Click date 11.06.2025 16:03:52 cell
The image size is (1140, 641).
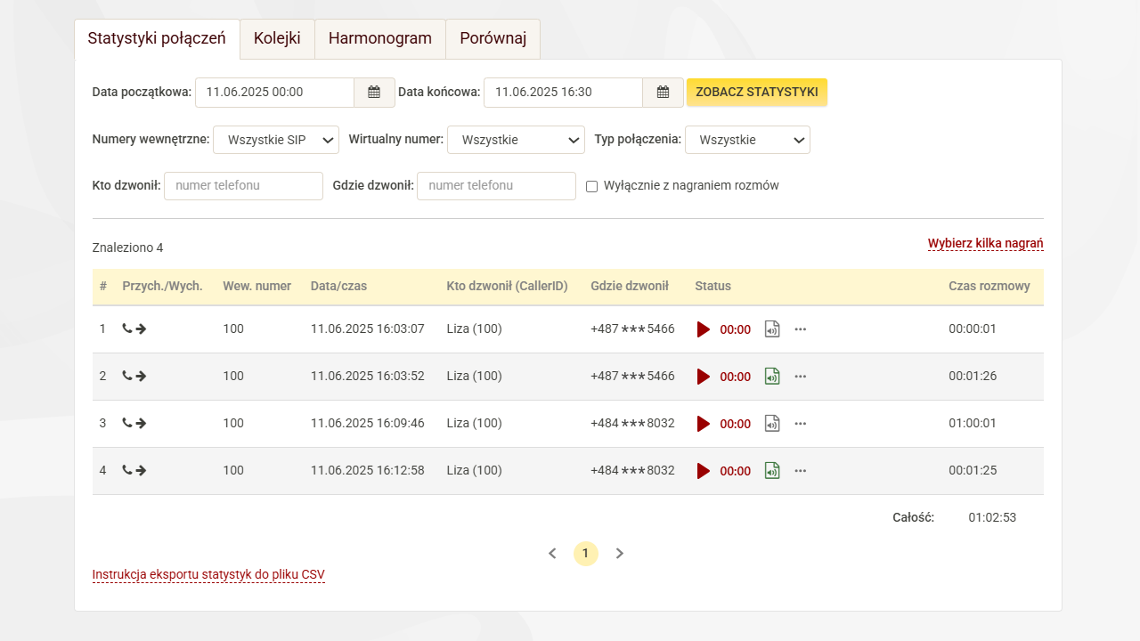(x=368, y=377)
